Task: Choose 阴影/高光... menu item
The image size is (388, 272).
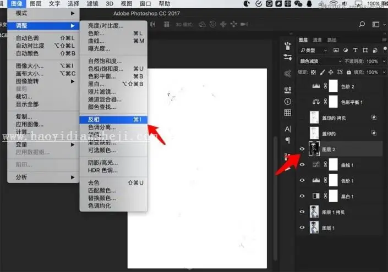Action: click(x=113, y=163)
